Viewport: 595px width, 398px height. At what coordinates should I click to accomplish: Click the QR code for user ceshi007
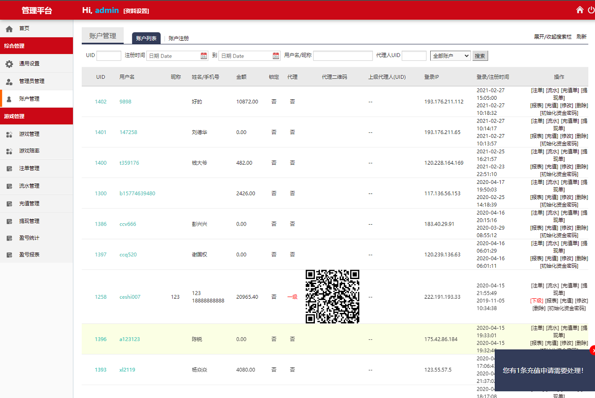pyautogui.click(x=332, y=296)
